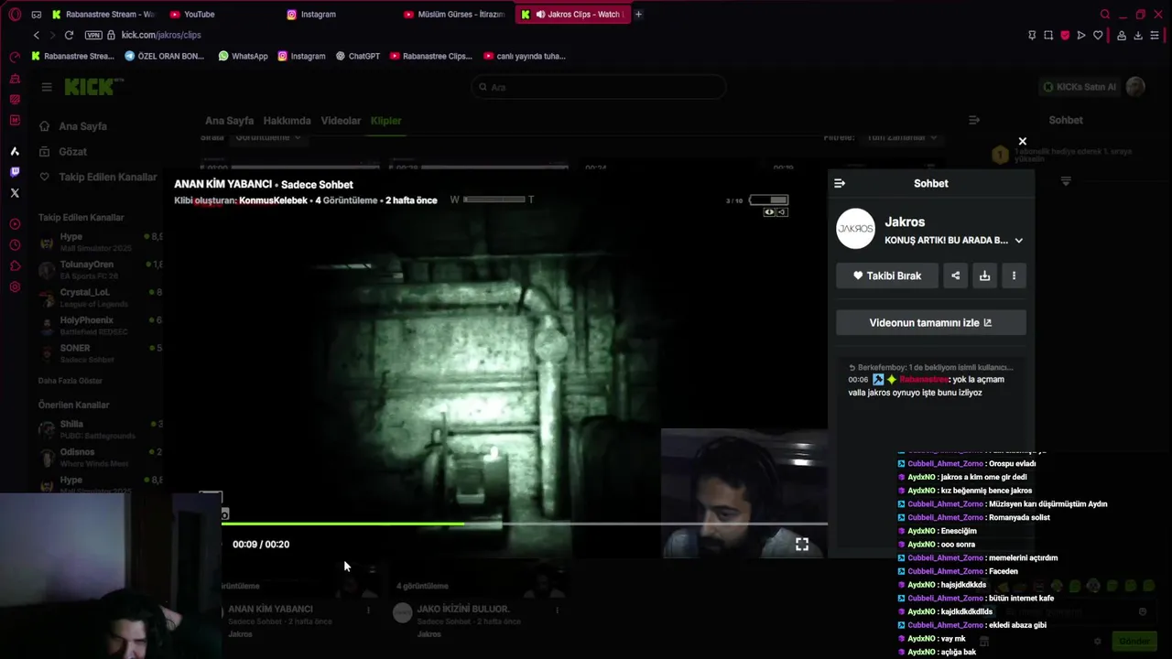Reload the page with refresh icon

tap(69, 35)
